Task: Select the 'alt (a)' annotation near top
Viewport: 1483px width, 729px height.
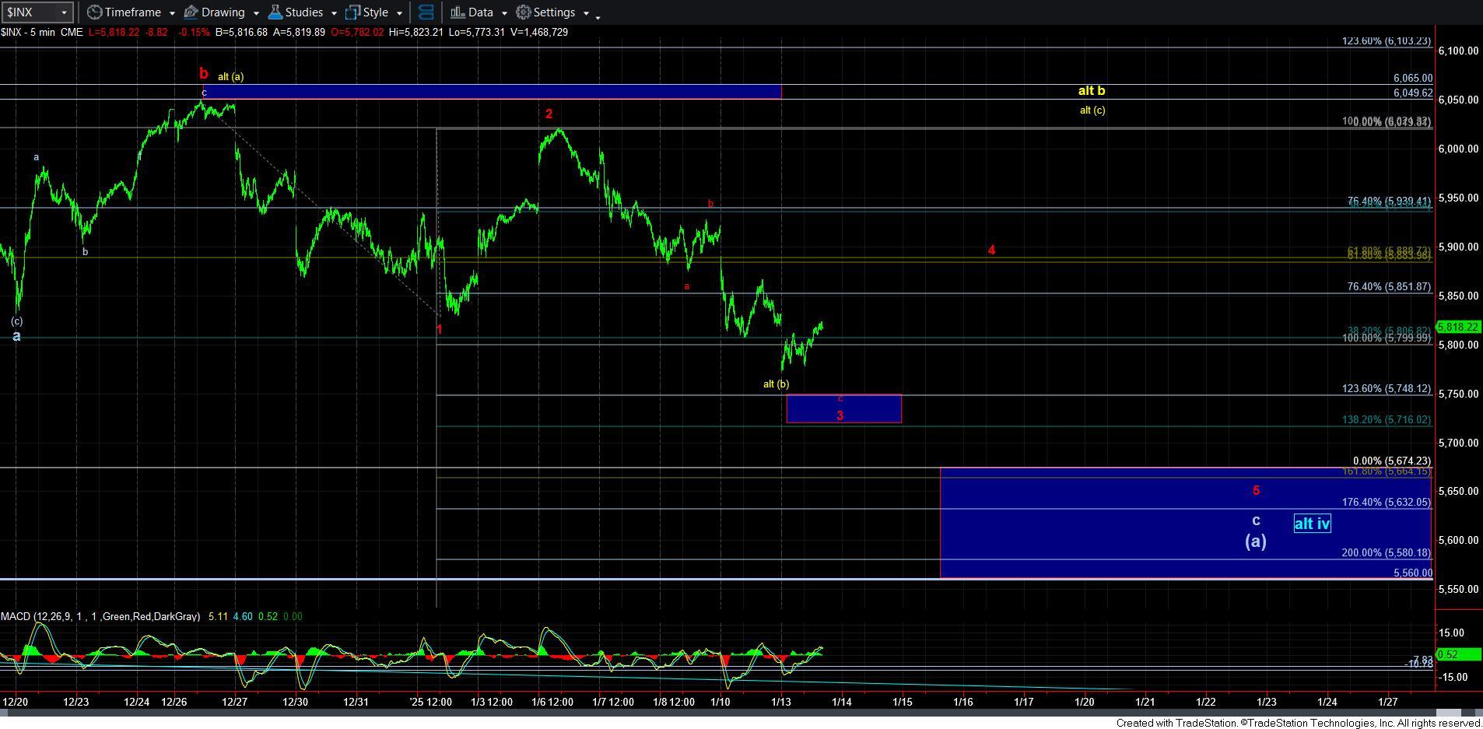Action: pos(230,76)
